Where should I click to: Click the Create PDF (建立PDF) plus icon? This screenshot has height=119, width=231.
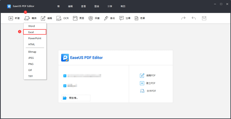(x=142, y=83)
